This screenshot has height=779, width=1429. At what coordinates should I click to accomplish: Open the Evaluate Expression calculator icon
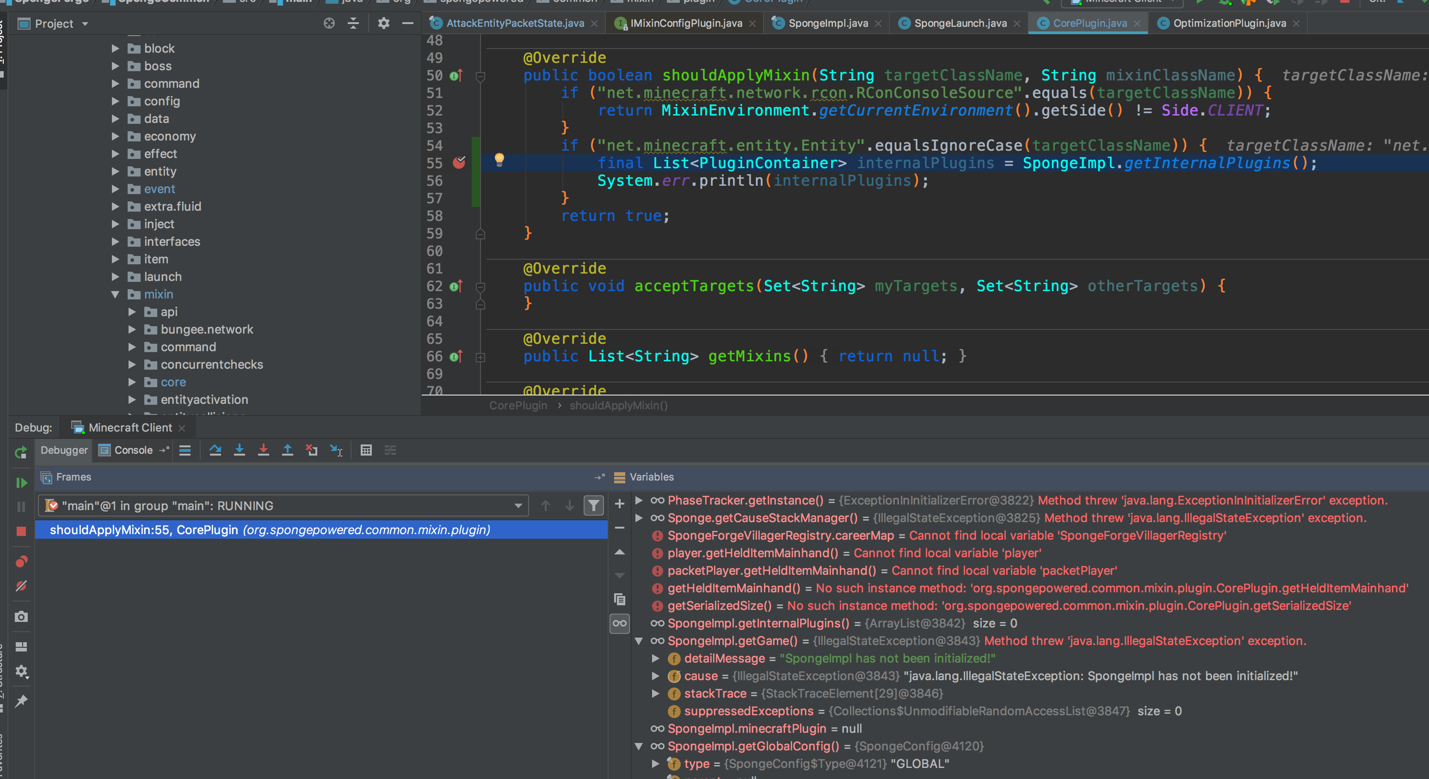(x=366, y=450)
